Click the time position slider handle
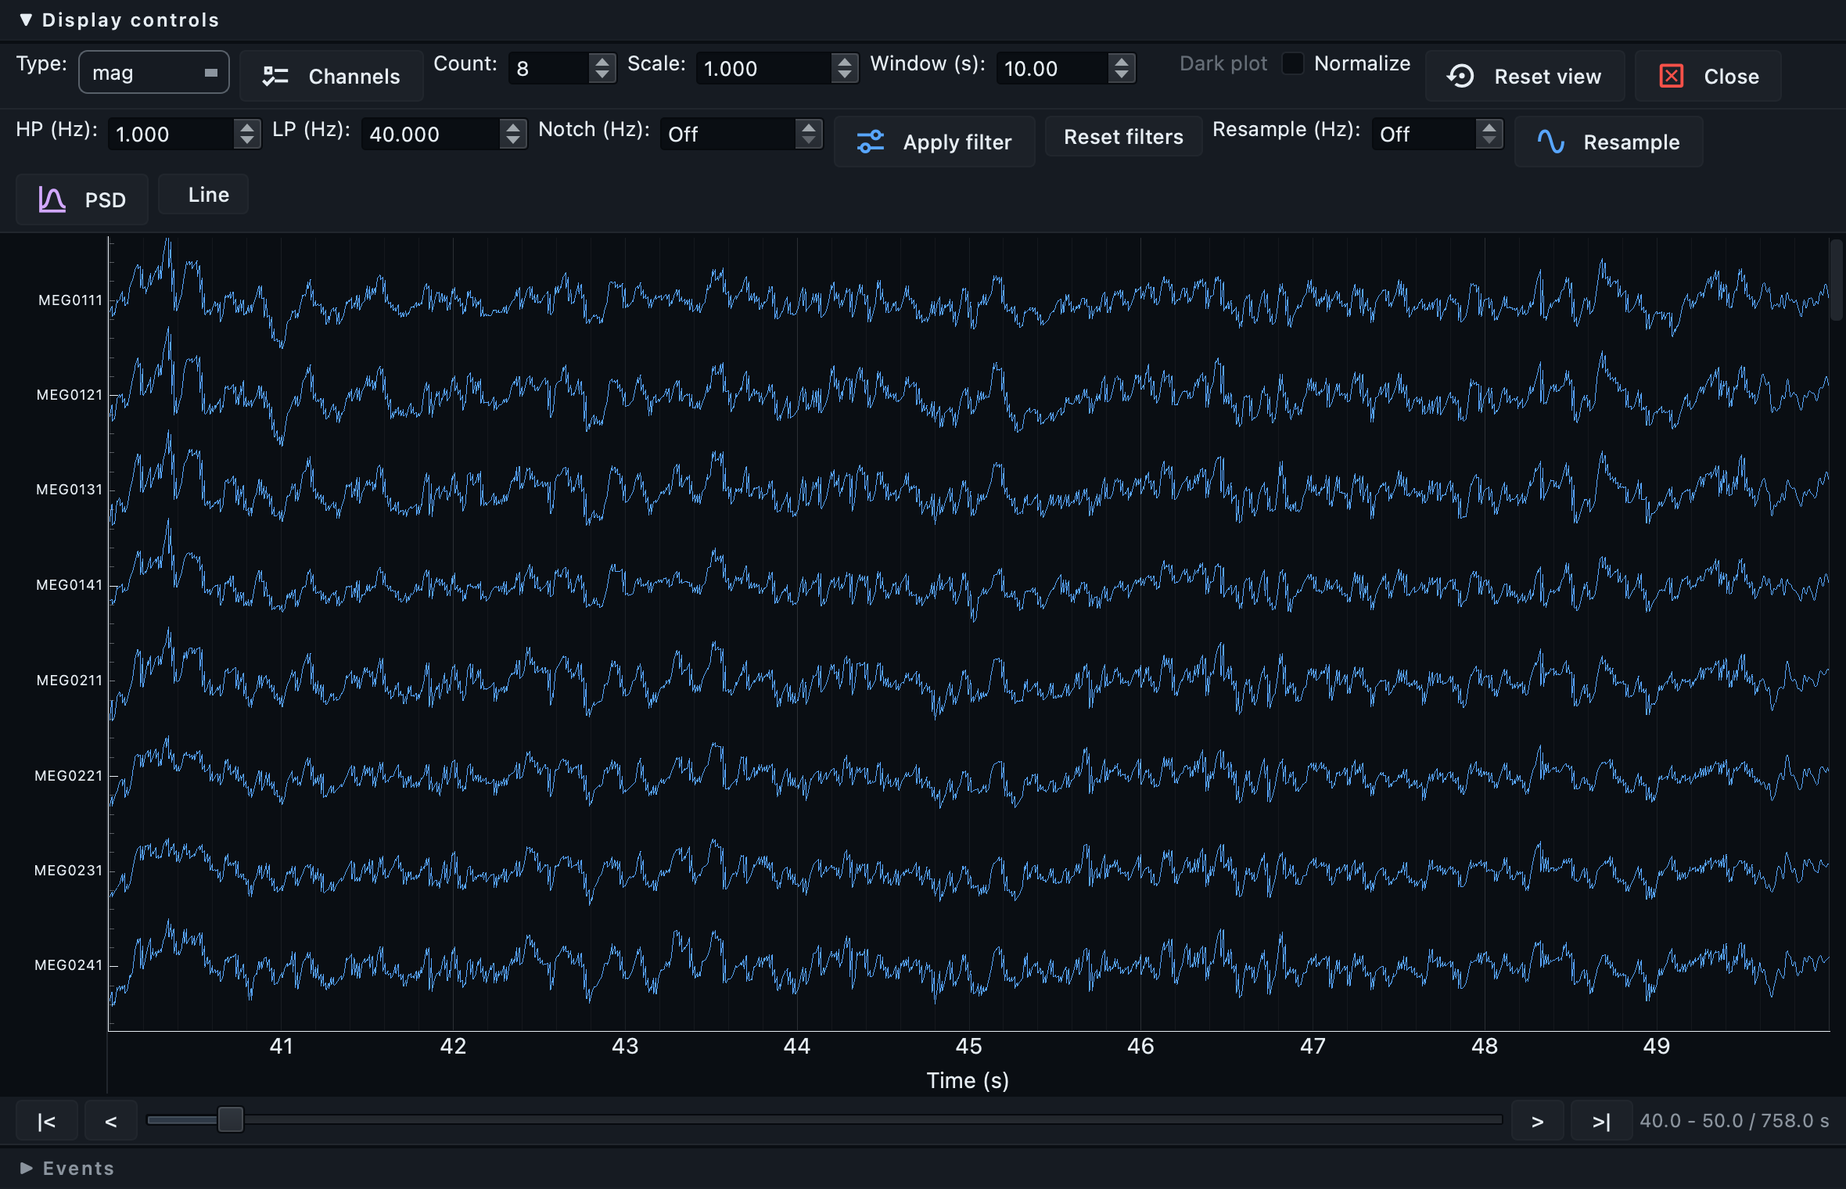1846x1189 pixels. tap(231, 1119)
